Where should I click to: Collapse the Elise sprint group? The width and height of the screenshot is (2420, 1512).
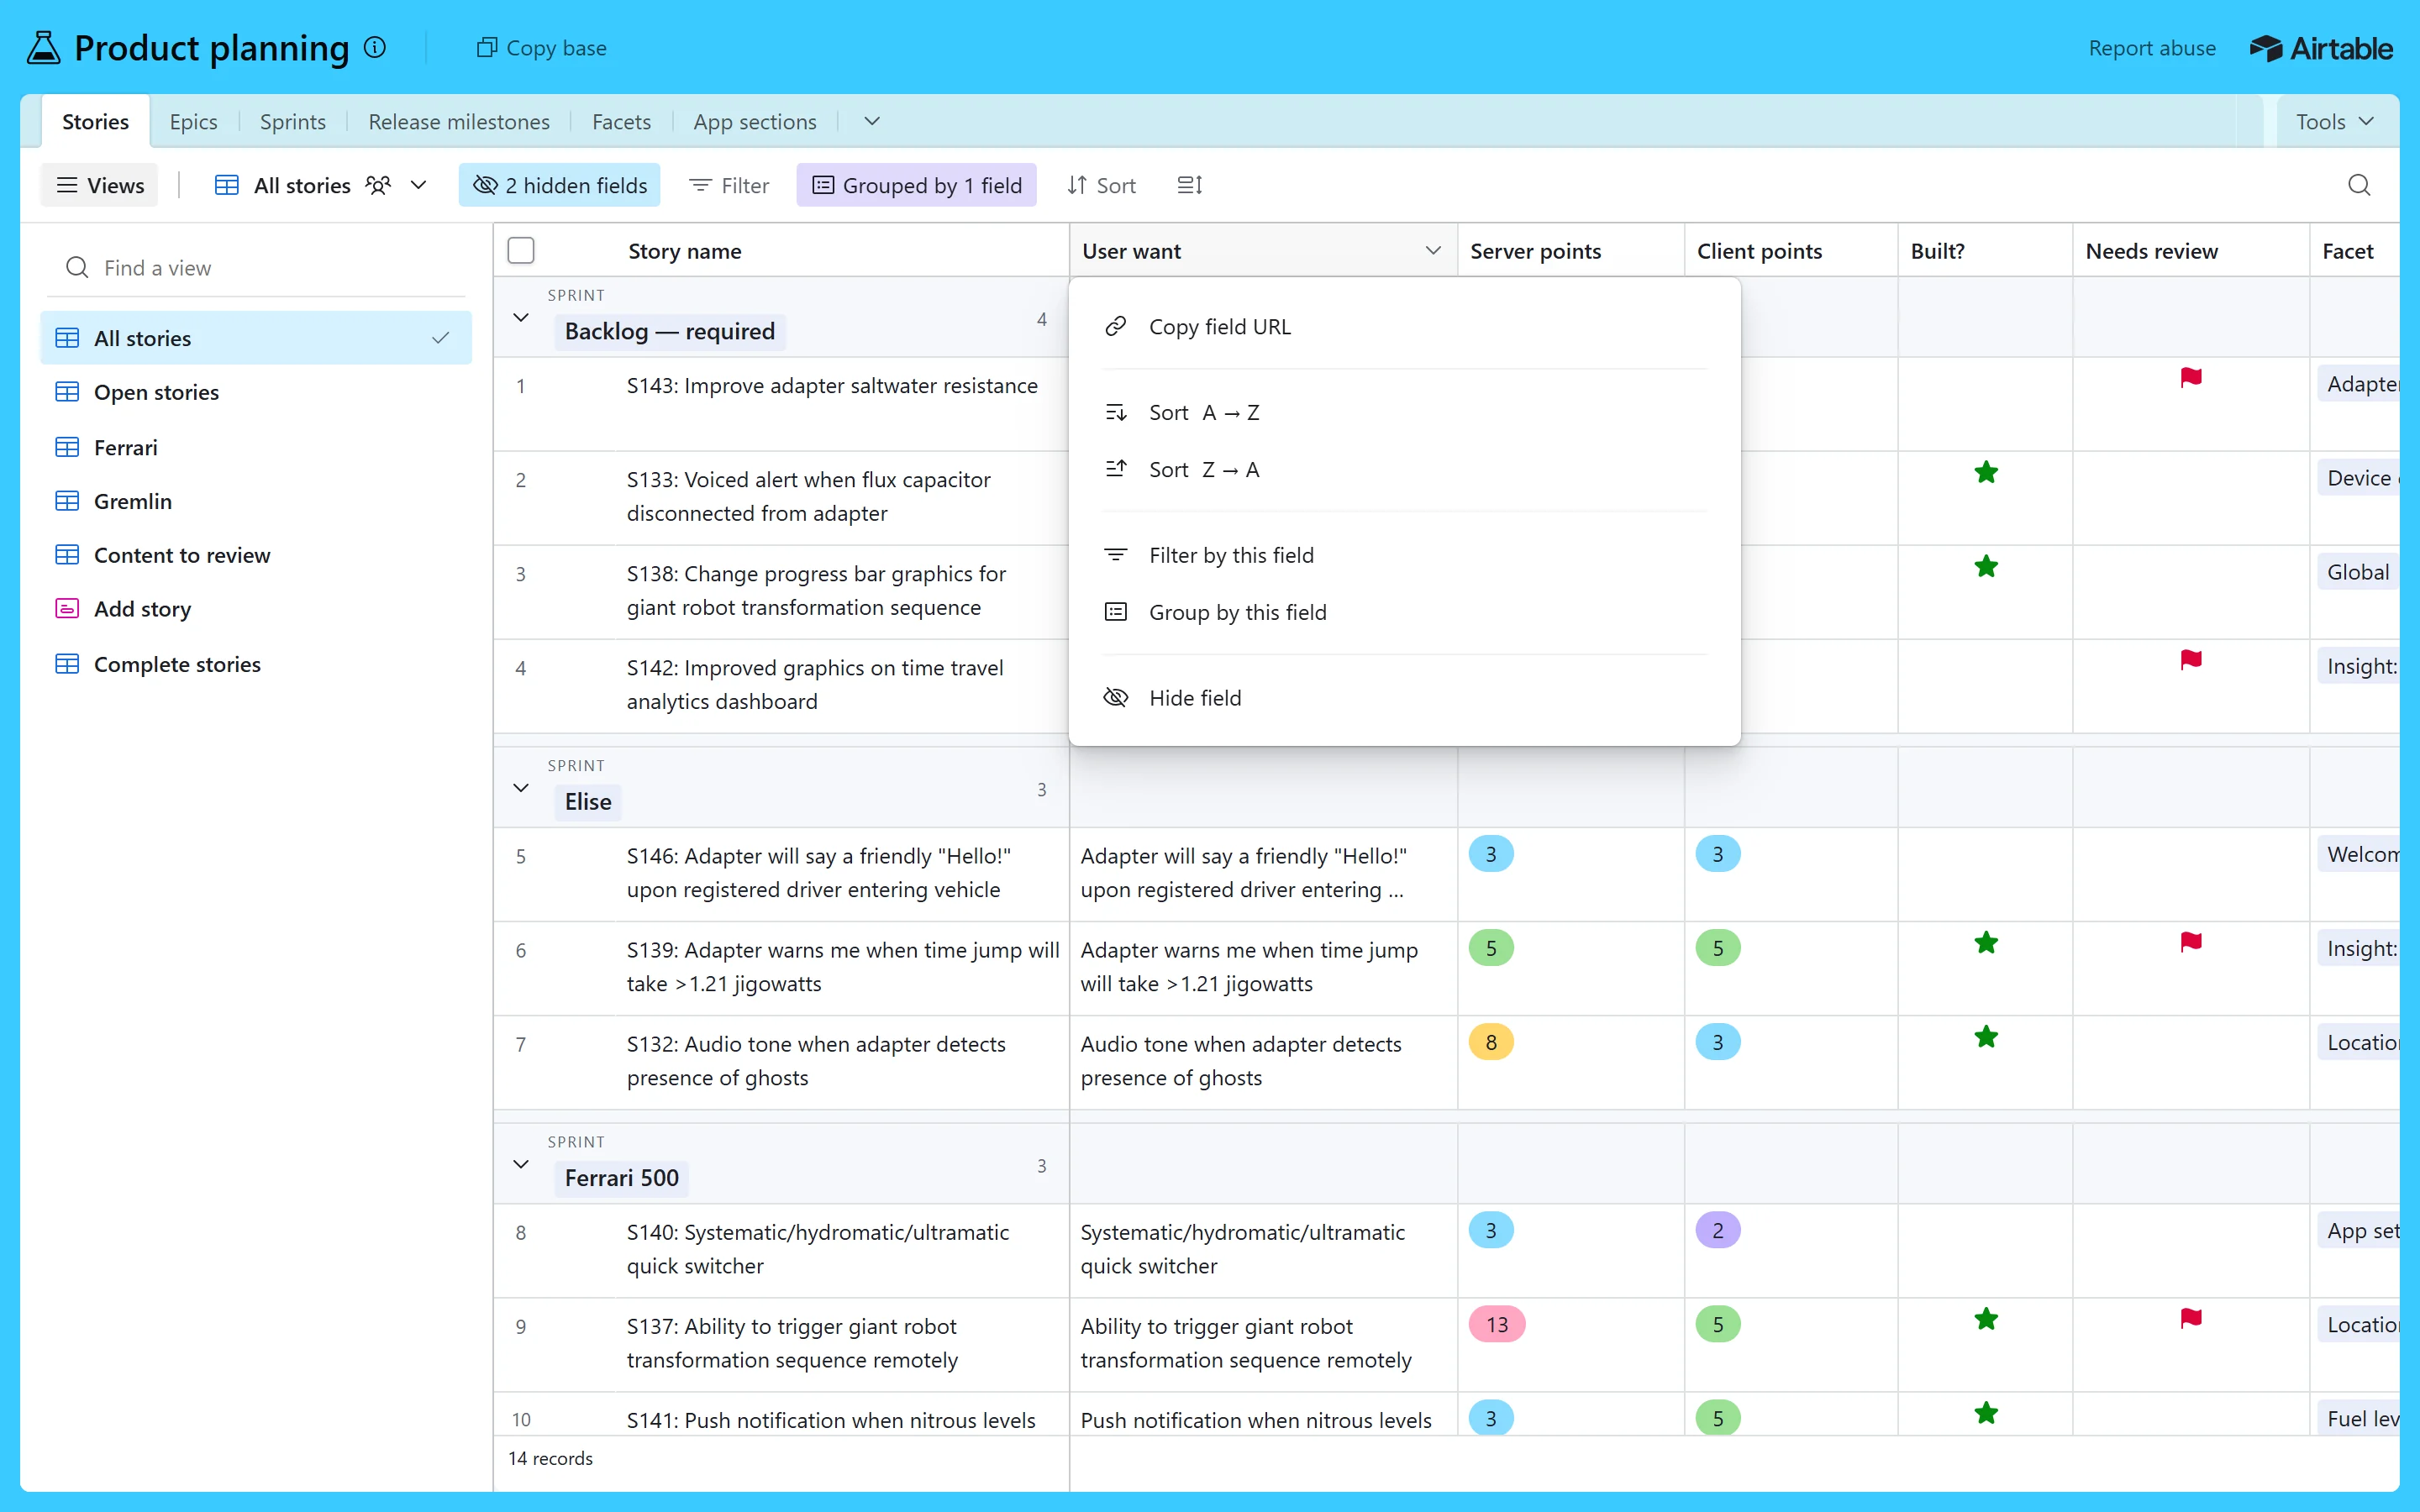coord(521,788)
